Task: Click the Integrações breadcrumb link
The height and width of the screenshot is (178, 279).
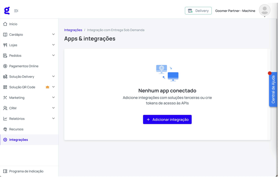Action: pyautogui.click(x=73, y=30)
